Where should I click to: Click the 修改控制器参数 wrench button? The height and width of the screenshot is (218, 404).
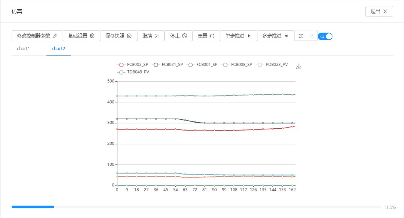[x=37, y=36]
